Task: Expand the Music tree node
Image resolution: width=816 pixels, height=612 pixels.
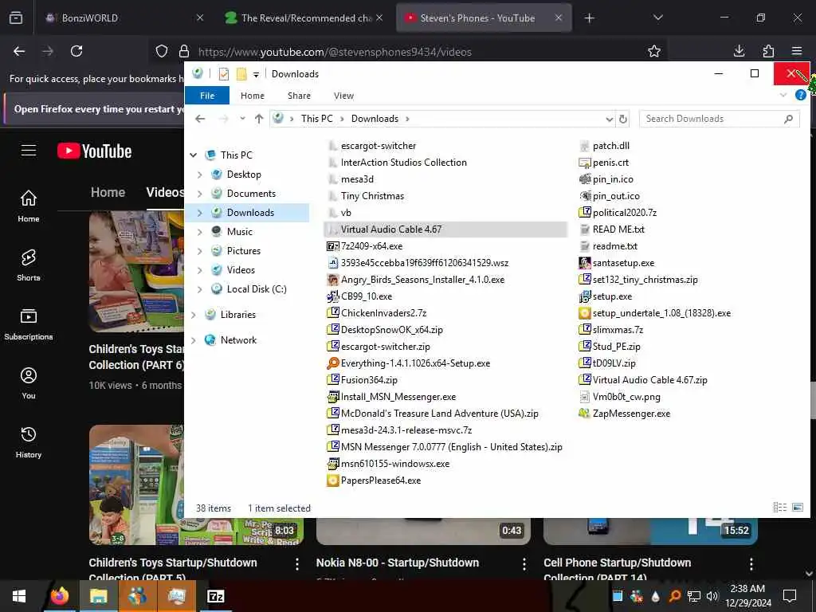Action: pyautogui.click(x=200, y=232)
